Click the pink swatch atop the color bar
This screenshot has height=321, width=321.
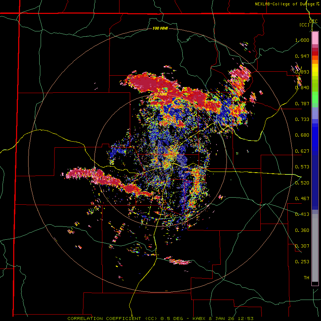(x=315, y=38)
